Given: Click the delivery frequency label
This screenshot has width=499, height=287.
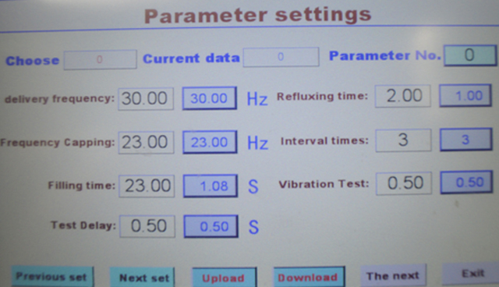Looking at the screenshot, I should pos(59,99).
